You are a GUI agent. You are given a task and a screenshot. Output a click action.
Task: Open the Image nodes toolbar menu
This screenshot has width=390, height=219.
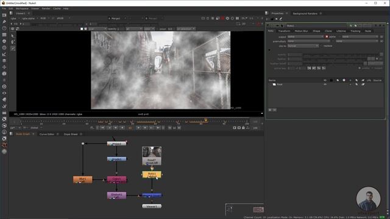tap(4, 15)
